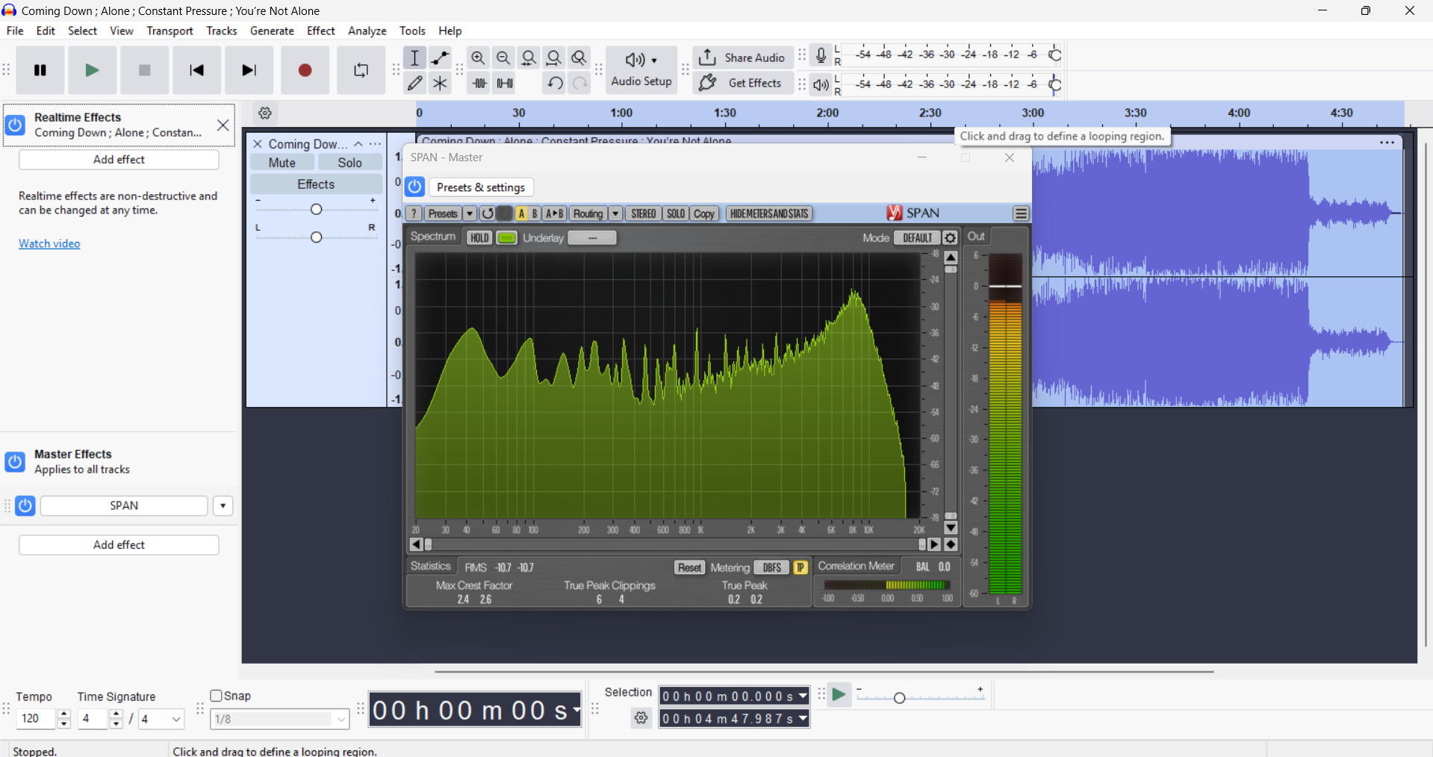Trim audio outside selection icon
This screenshot has height=757, width=1433.
point(479,84)
